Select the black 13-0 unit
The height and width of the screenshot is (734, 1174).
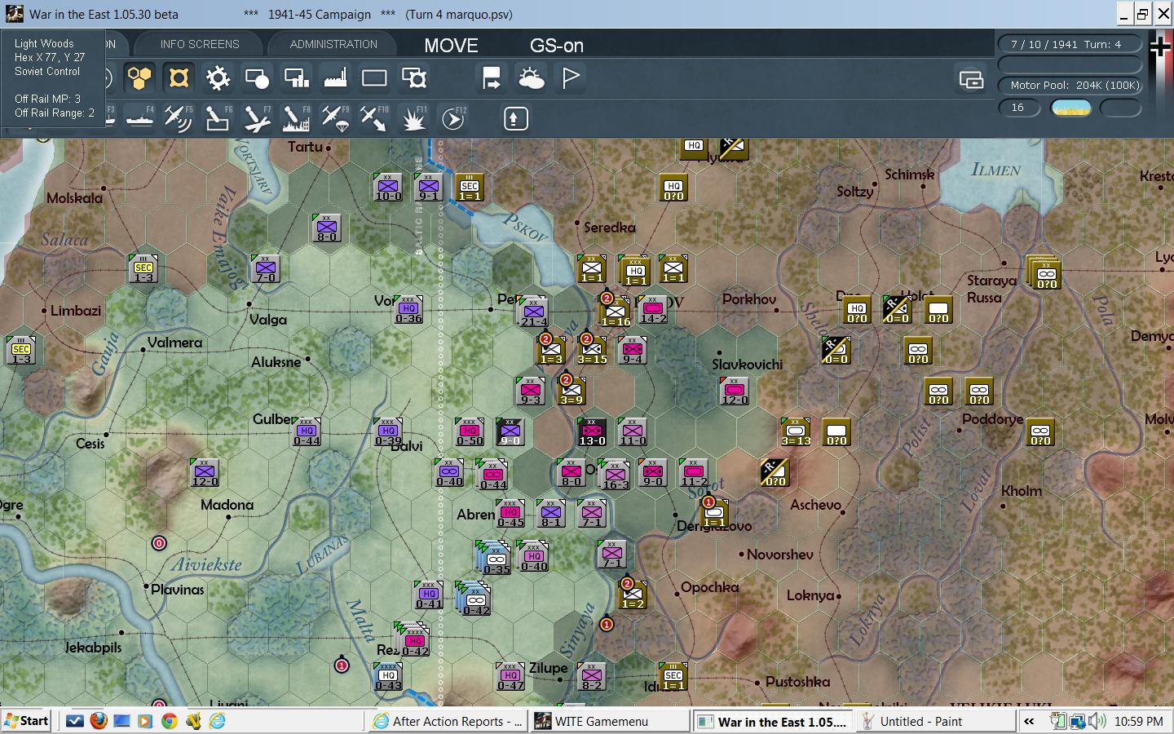pyautogui.click(x=592, y=432)
